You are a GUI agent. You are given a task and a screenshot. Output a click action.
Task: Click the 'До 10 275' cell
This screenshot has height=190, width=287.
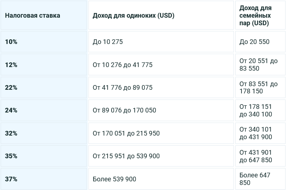[108, 42]
